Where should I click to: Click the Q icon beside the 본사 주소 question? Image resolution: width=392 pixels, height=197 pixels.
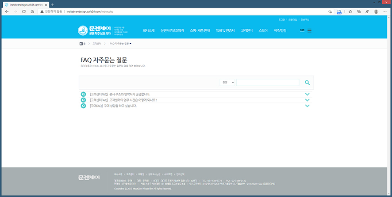83,94
